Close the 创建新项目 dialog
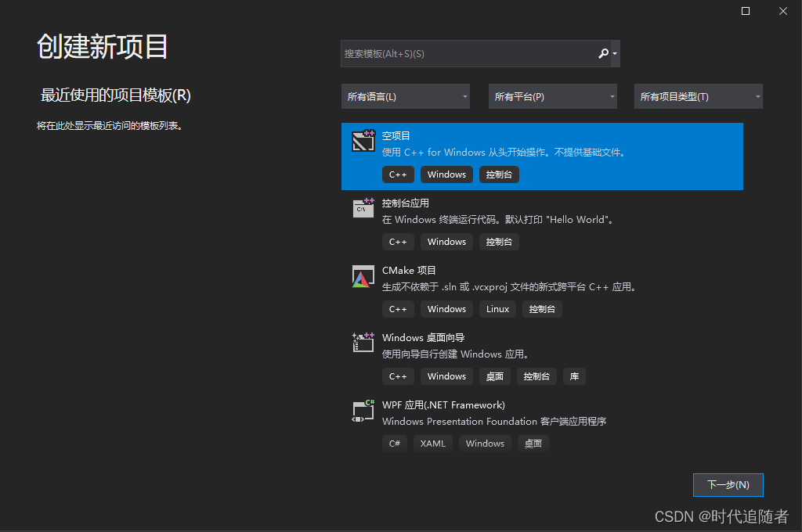Image resolution: width=802 pixels, height=532 pixels. coord(783,11)
